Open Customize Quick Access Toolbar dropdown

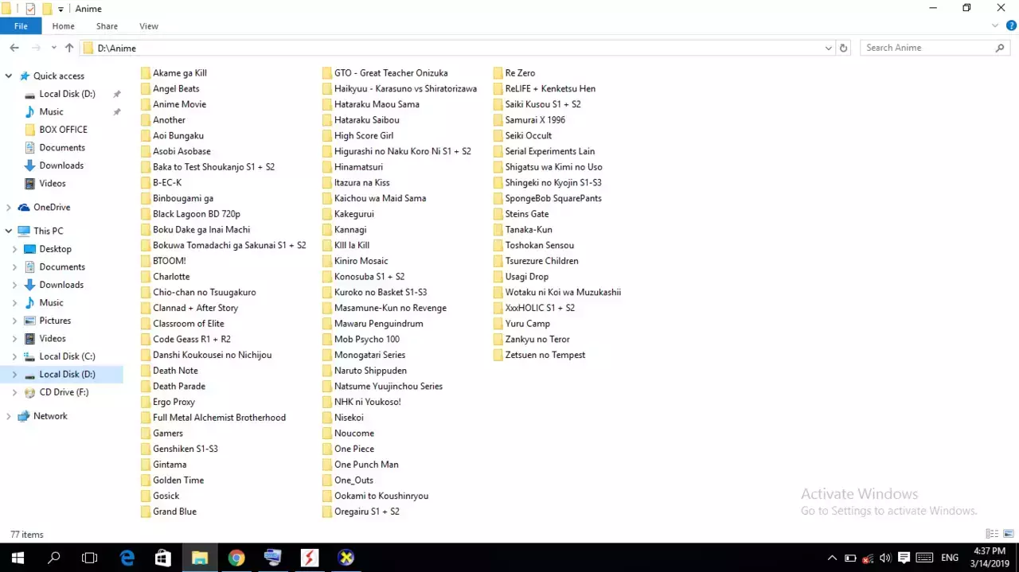(61, 10)
